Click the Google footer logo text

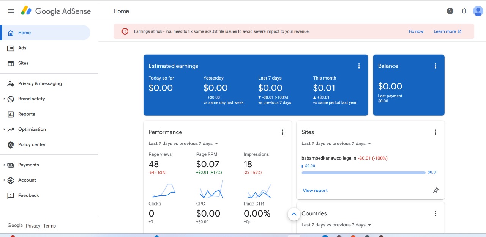(x=15, y=225)
